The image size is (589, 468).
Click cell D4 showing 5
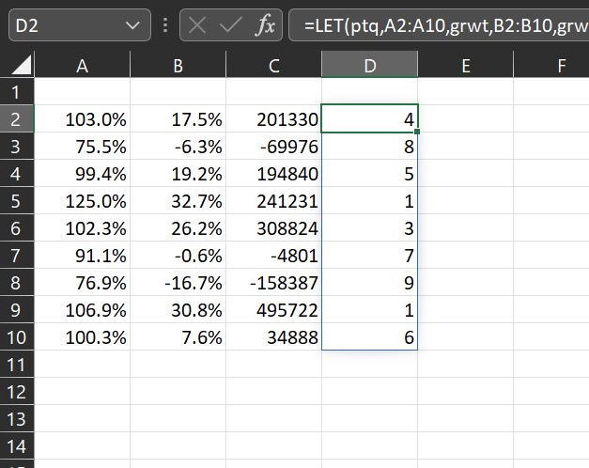pos(369,173)
